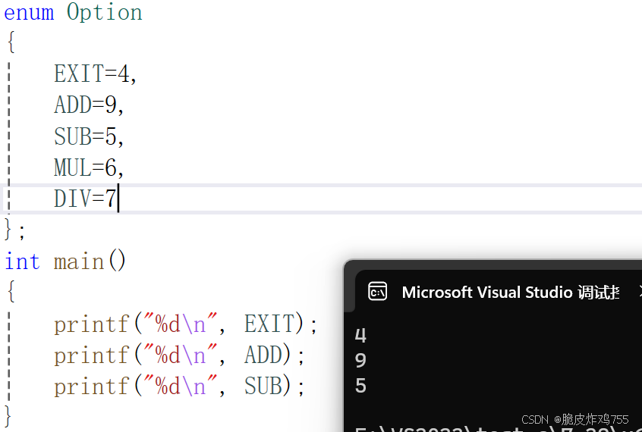Click the output value 4 in console
This screenshot has height=432, width=642.
tap(360, 336)
